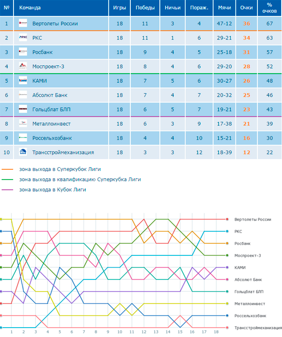The image size is (282, 337).
Task: Click the Очки column header
Action: [x=246, y=8]
